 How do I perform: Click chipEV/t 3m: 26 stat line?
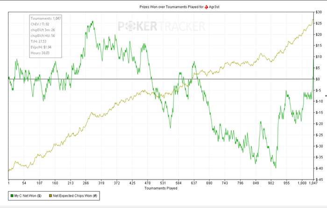(43, 30)
